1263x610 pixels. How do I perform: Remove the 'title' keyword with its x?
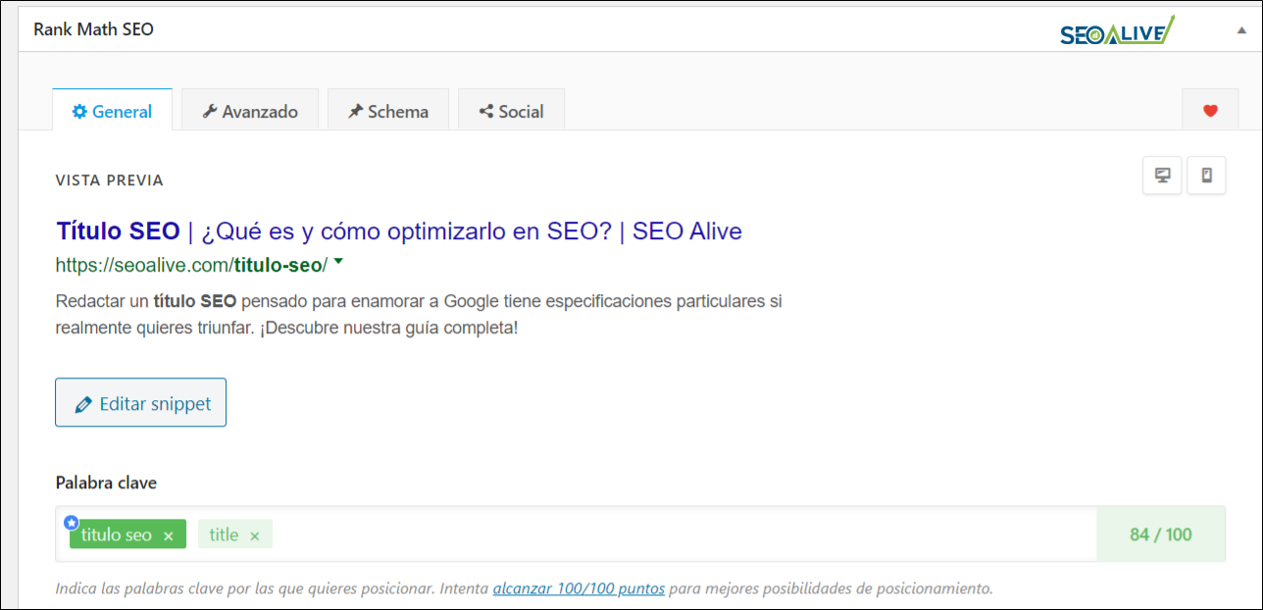click(255, 534)
